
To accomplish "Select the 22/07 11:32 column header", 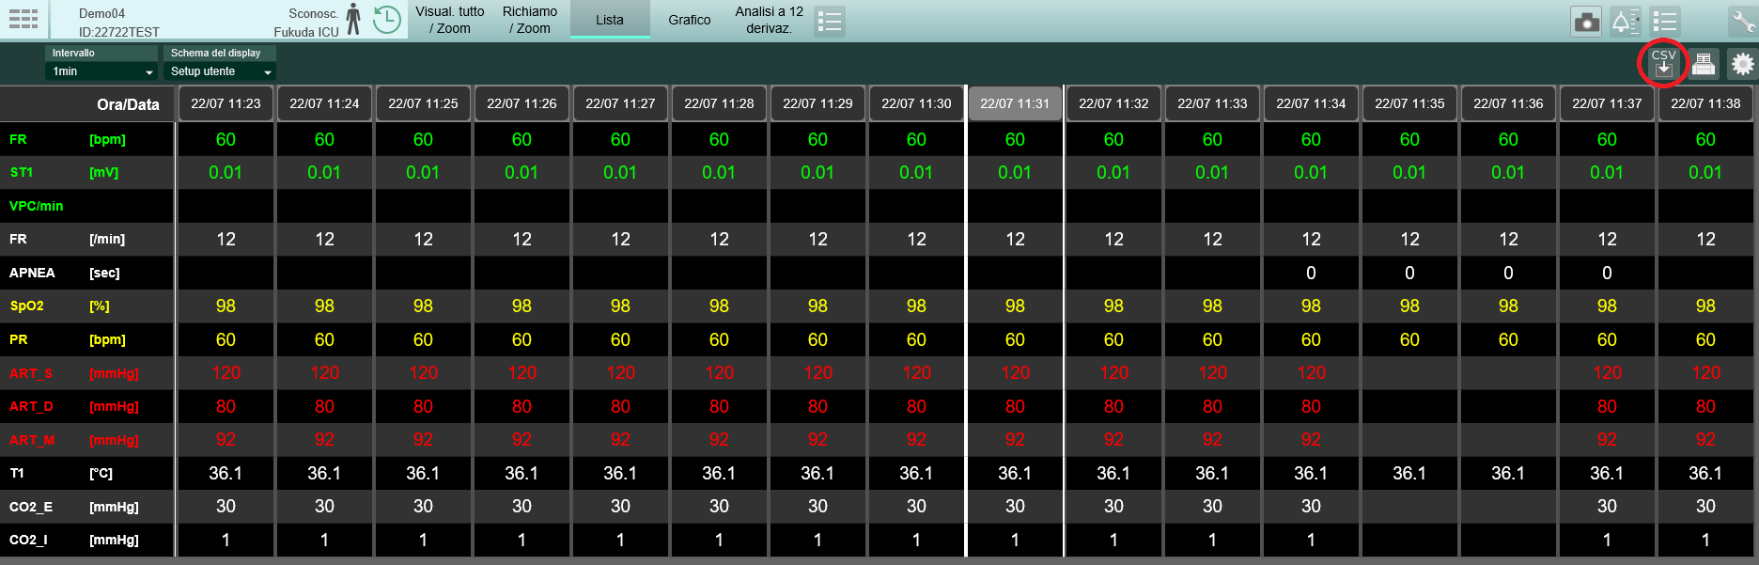I will [1113, 103].
